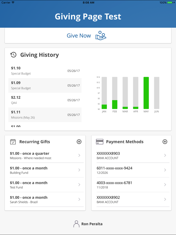The image size is (176, 235).
Task: Expand the once a quarter Missions gift chevron
Action: click(x=79, y=155)
